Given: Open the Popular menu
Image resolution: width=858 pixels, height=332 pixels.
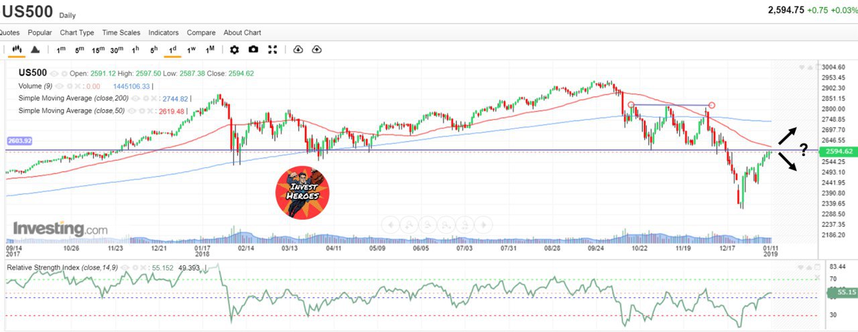Looking at the screenshot, I should [40, 32].
